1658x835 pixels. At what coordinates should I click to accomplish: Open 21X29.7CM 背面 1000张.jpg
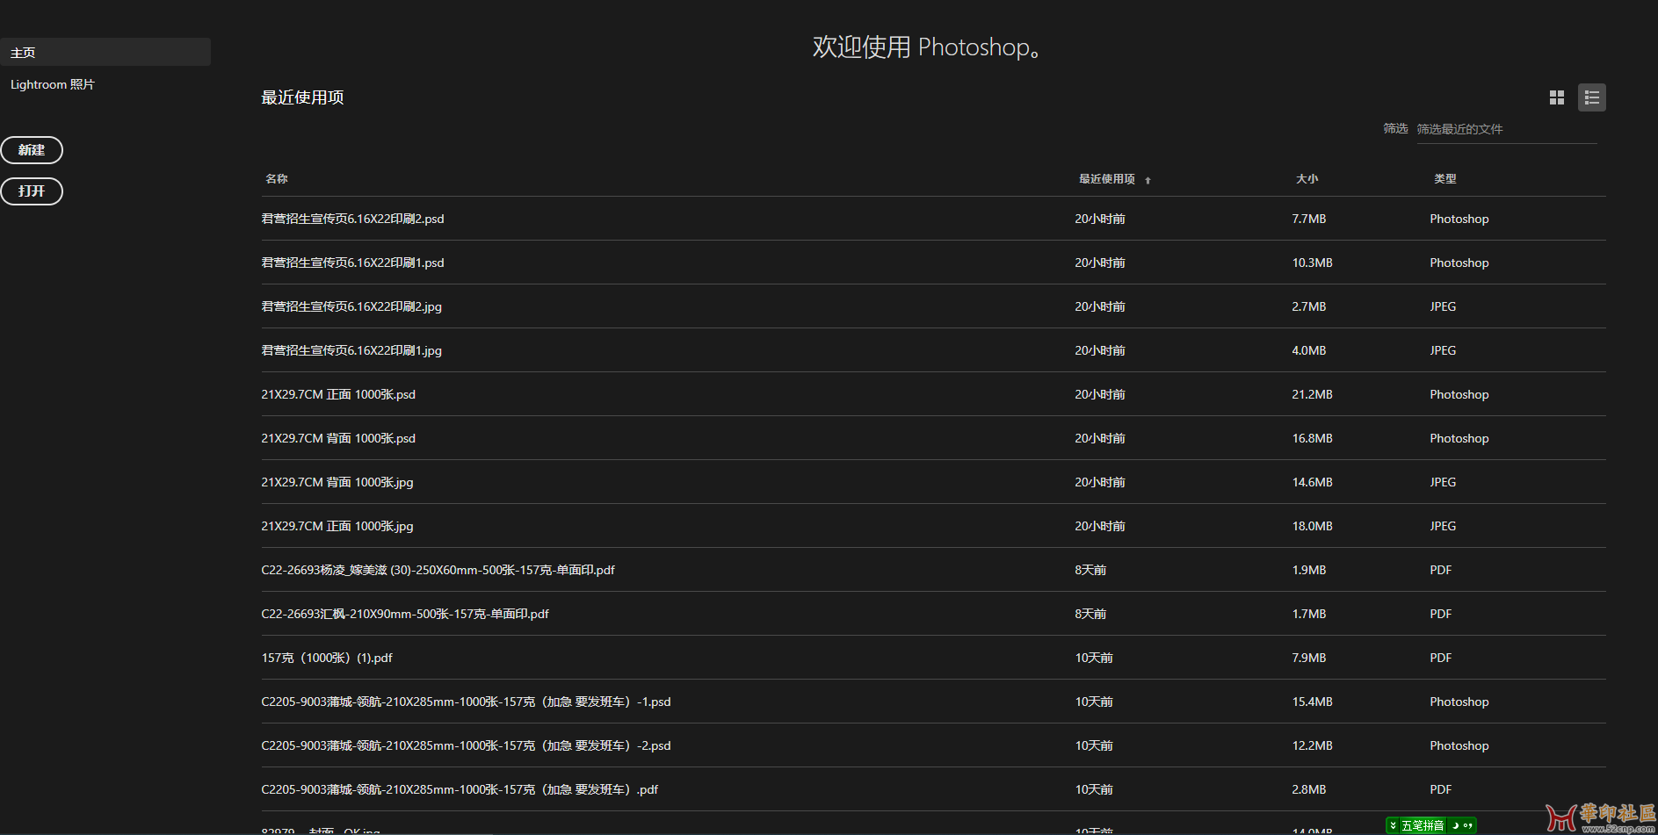coord(337,482)
